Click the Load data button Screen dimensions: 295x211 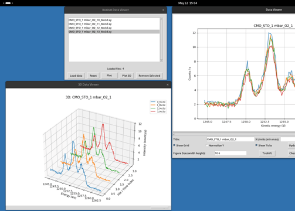pos(76,76)
